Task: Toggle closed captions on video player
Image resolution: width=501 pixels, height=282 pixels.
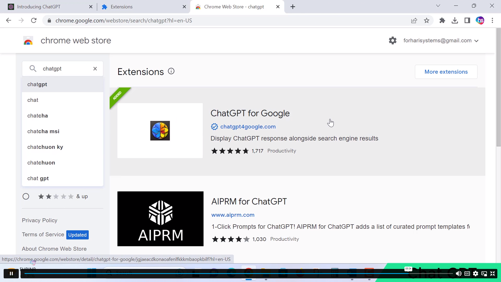Action: click(467, 273)
